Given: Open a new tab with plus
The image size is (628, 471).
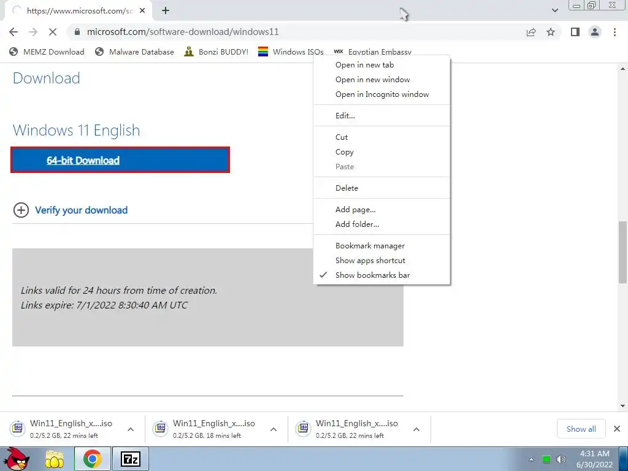Looking at the screenshot, I should point(166,11).
